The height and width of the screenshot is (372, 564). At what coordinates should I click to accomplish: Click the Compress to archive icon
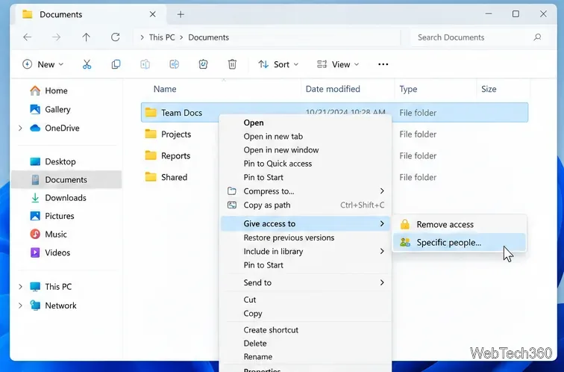point(232,191)
